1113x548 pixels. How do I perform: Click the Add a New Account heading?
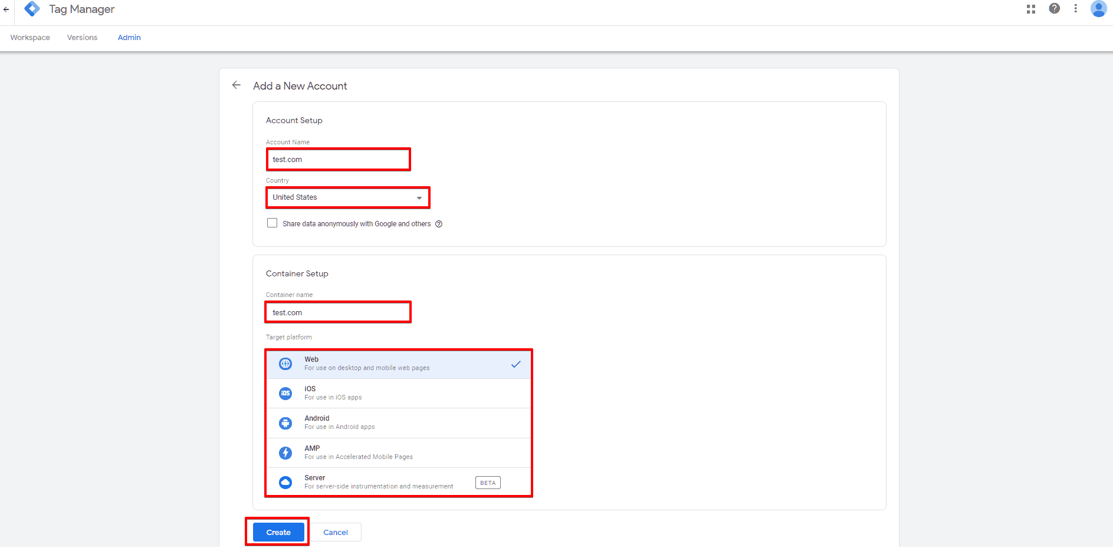(x=300, y=86)
